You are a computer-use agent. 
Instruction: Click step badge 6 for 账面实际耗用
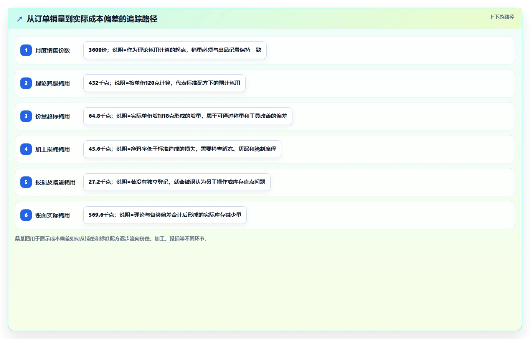point(26,215)
